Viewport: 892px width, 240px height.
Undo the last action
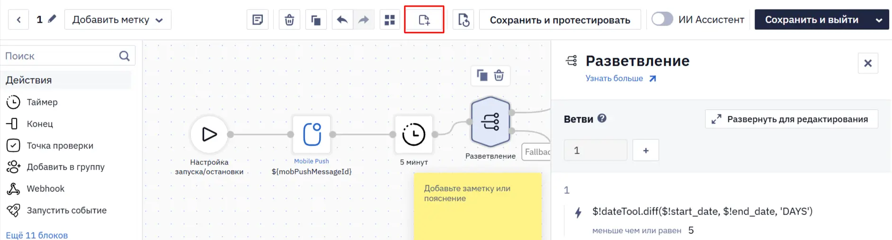342,19
